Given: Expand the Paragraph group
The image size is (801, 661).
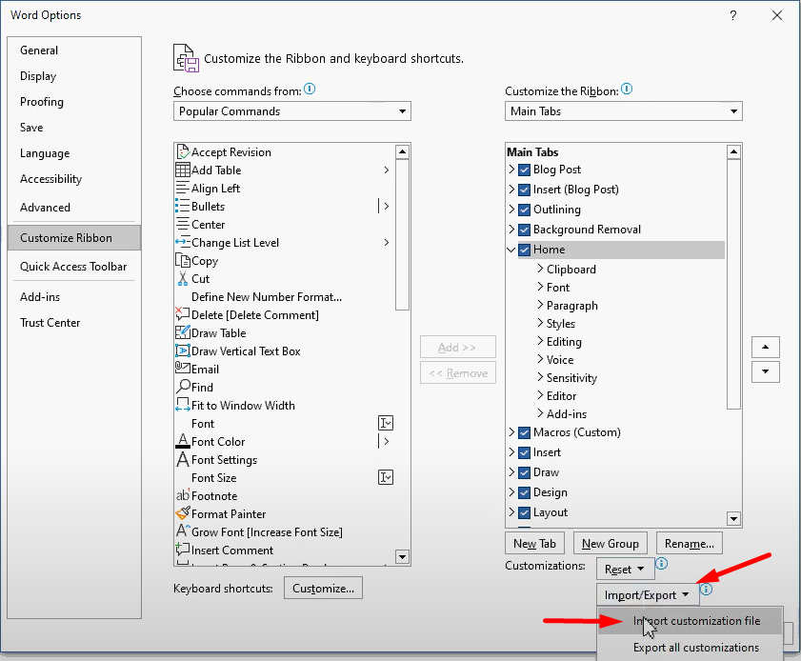Looking at the screenshot, I should (x=540, y=305).
